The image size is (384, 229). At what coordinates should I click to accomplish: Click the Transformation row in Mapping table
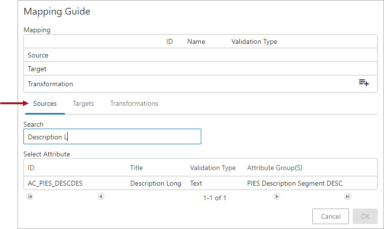tap(200, 84)
